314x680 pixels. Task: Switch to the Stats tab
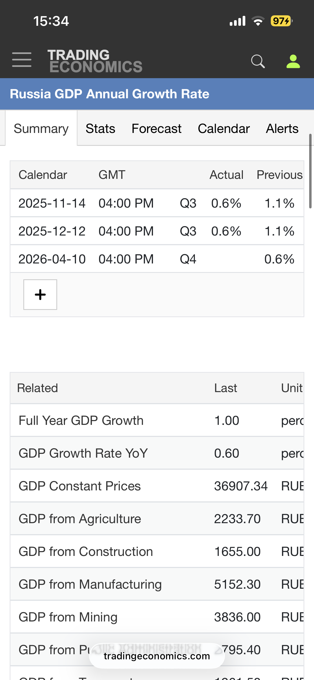[x=100, y=129]
